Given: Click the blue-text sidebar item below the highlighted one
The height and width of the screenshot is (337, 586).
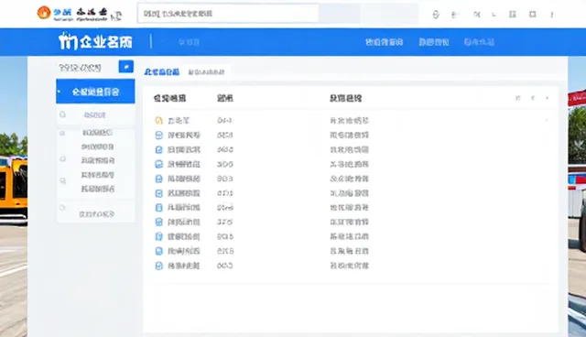Looking at the screenshot, I should pyautogui.click(x=94, y=115).
